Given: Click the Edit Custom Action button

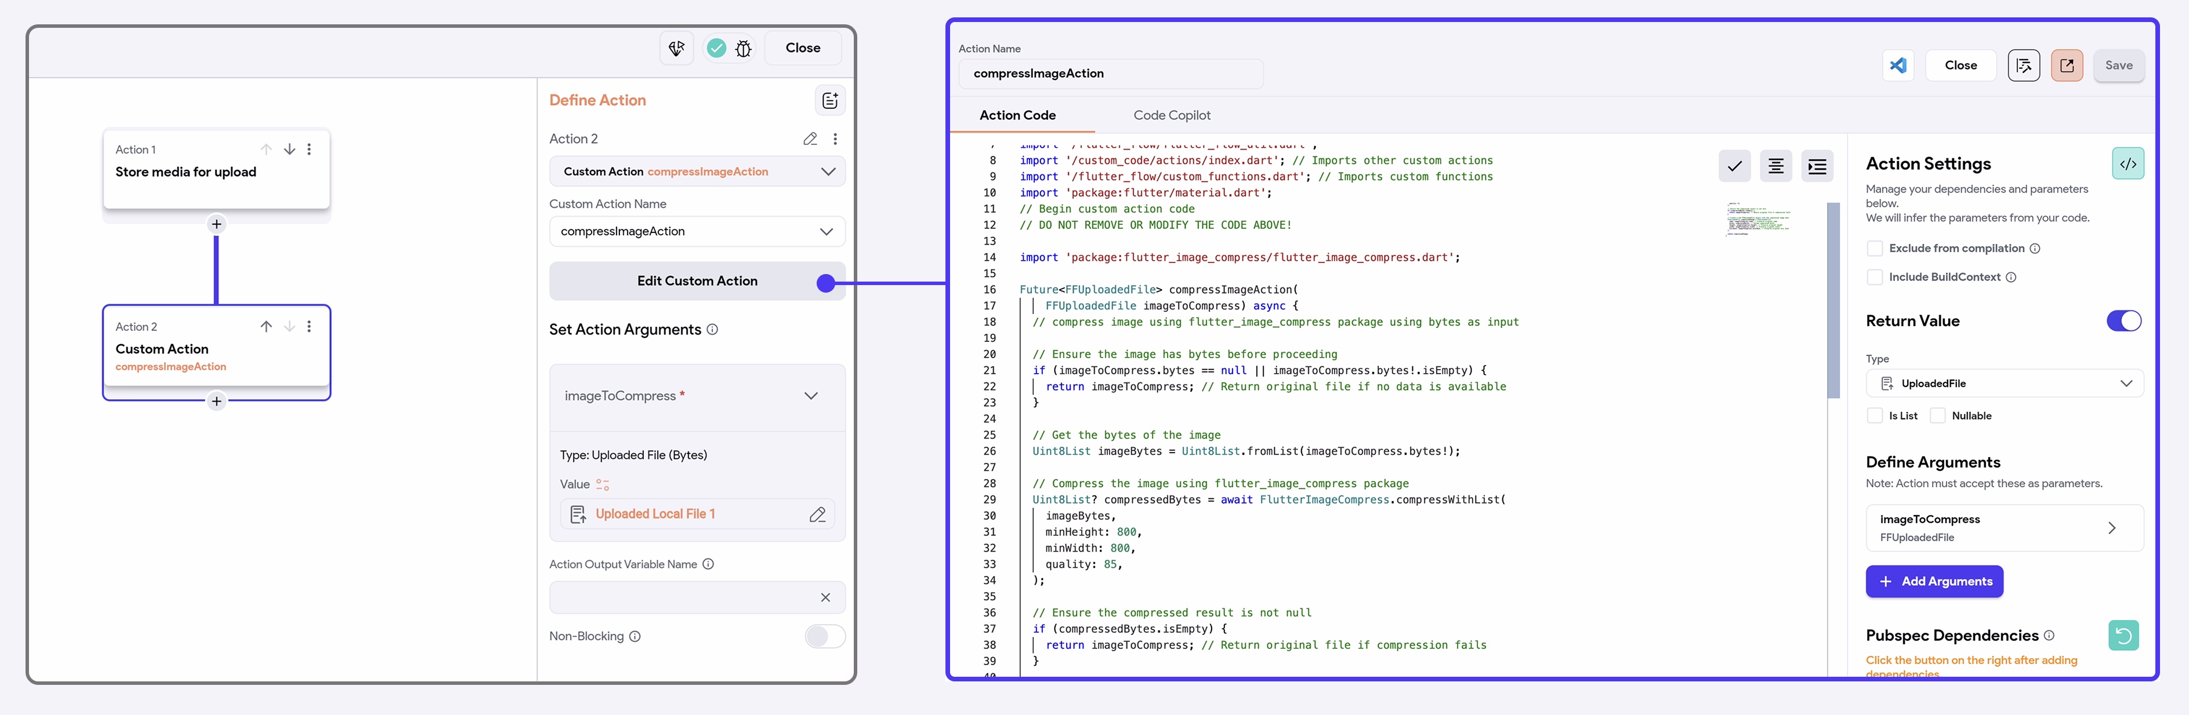Looking at the screenshot, I should (x=697, y=281).
